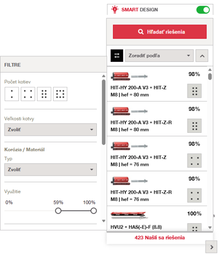Click product image of HIT-Z-R 76 mm result

coord(129,181)
